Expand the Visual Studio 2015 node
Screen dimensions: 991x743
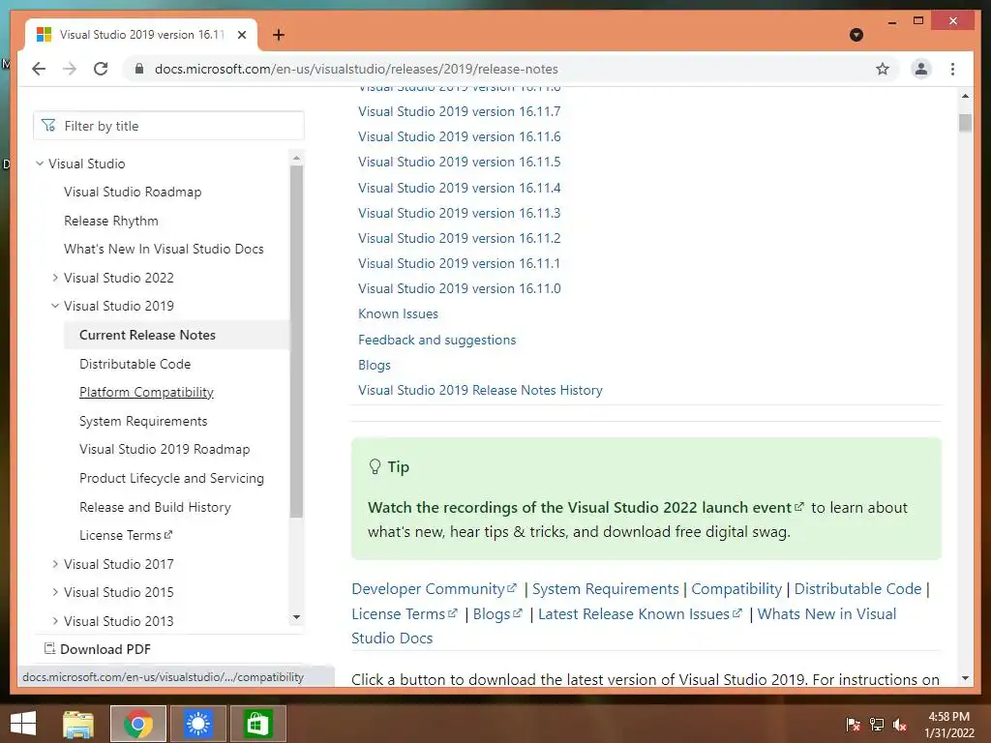tap(55, 592)
